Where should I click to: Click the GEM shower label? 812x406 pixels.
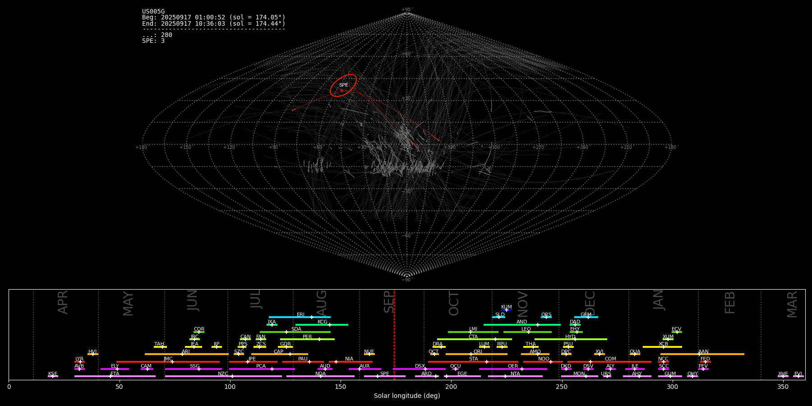[586, 315]
